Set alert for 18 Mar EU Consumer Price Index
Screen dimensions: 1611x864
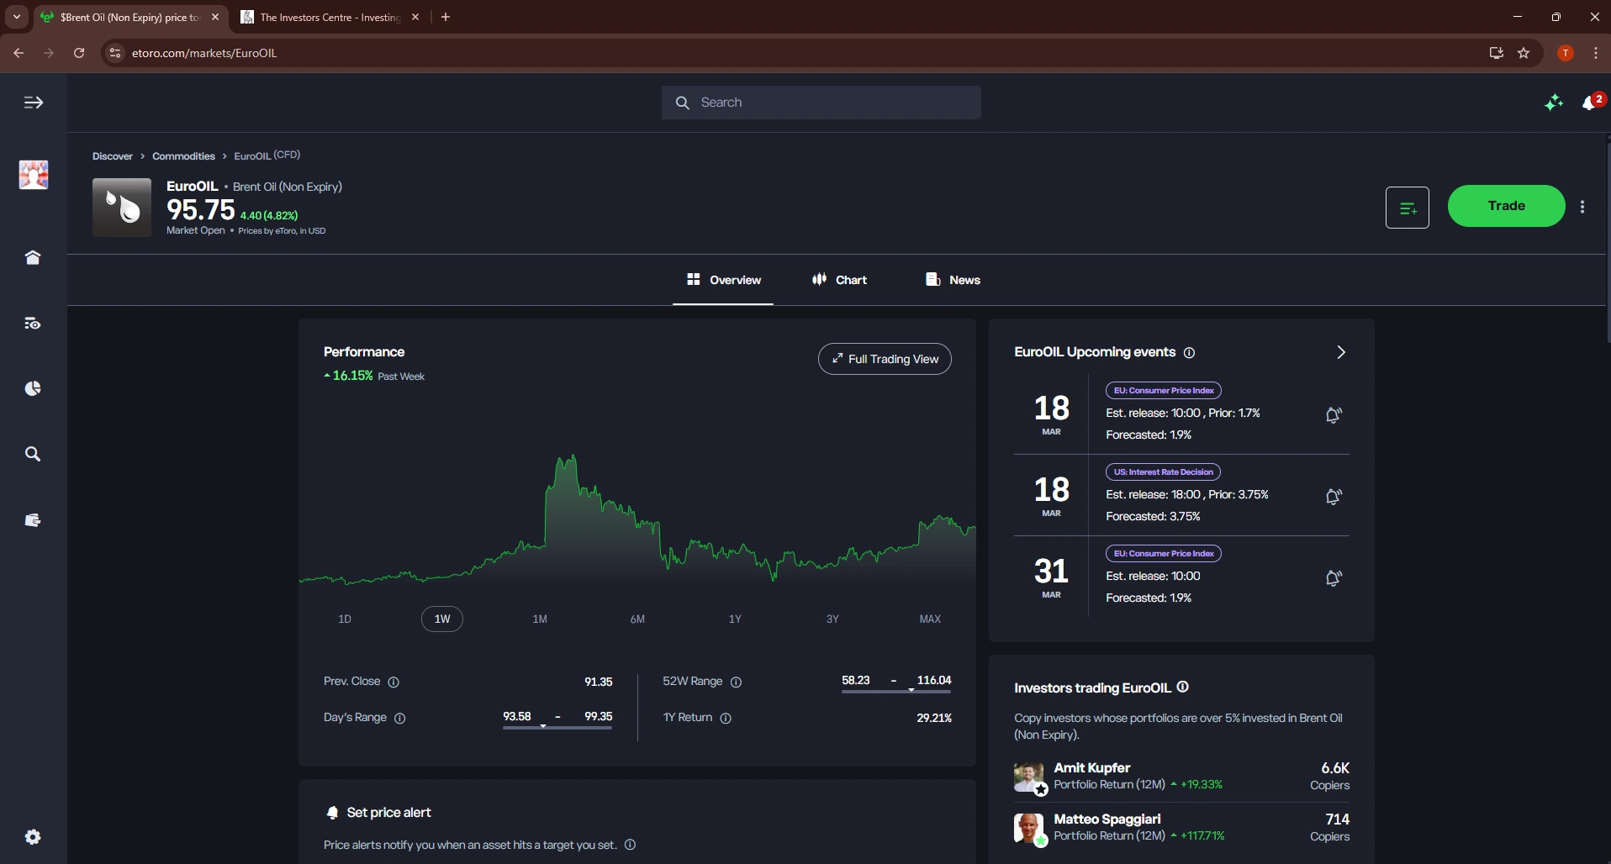pyautogui.click(x=1334, y=415)
